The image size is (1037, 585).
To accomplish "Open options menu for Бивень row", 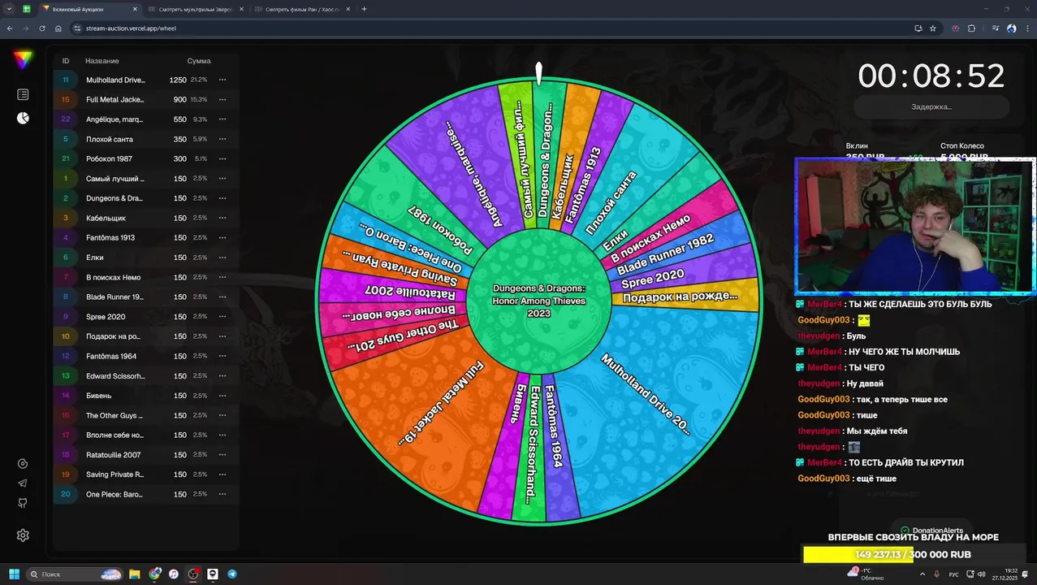I will [222, 396].
